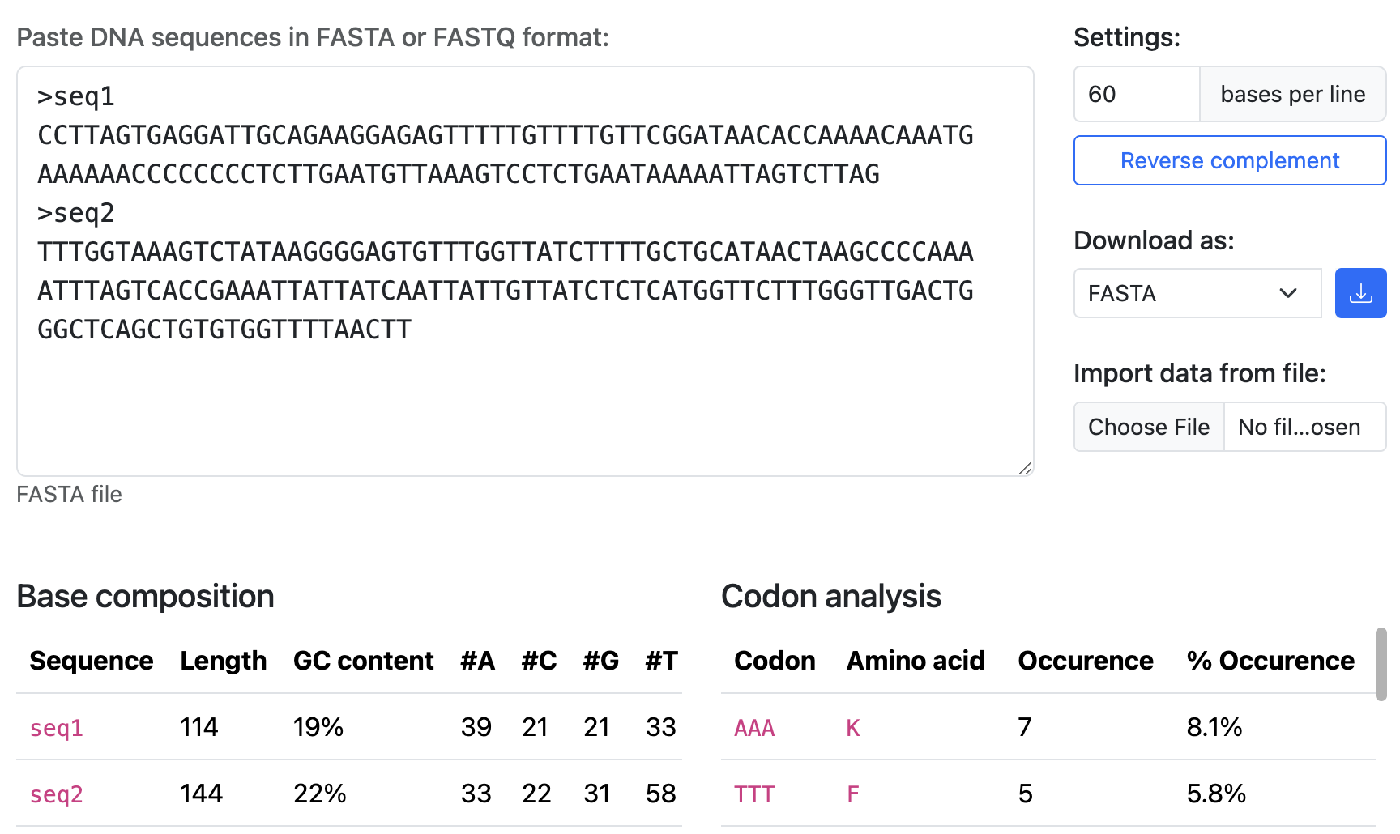Click the download arrow icon button
This screenshot has height=834, width=1400.
pyautogui.click(x=1360, y=293)
